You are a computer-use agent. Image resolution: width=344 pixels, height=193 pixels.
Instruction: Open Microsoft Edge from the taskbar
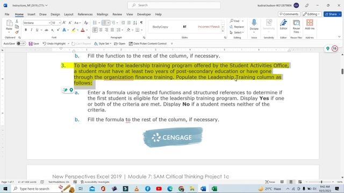click(170, 189)
